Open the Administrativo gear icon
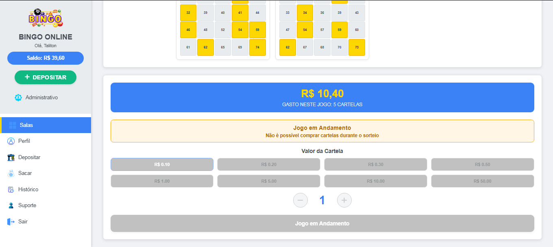This screenshot has width=553, height=247. coord(18,97)
